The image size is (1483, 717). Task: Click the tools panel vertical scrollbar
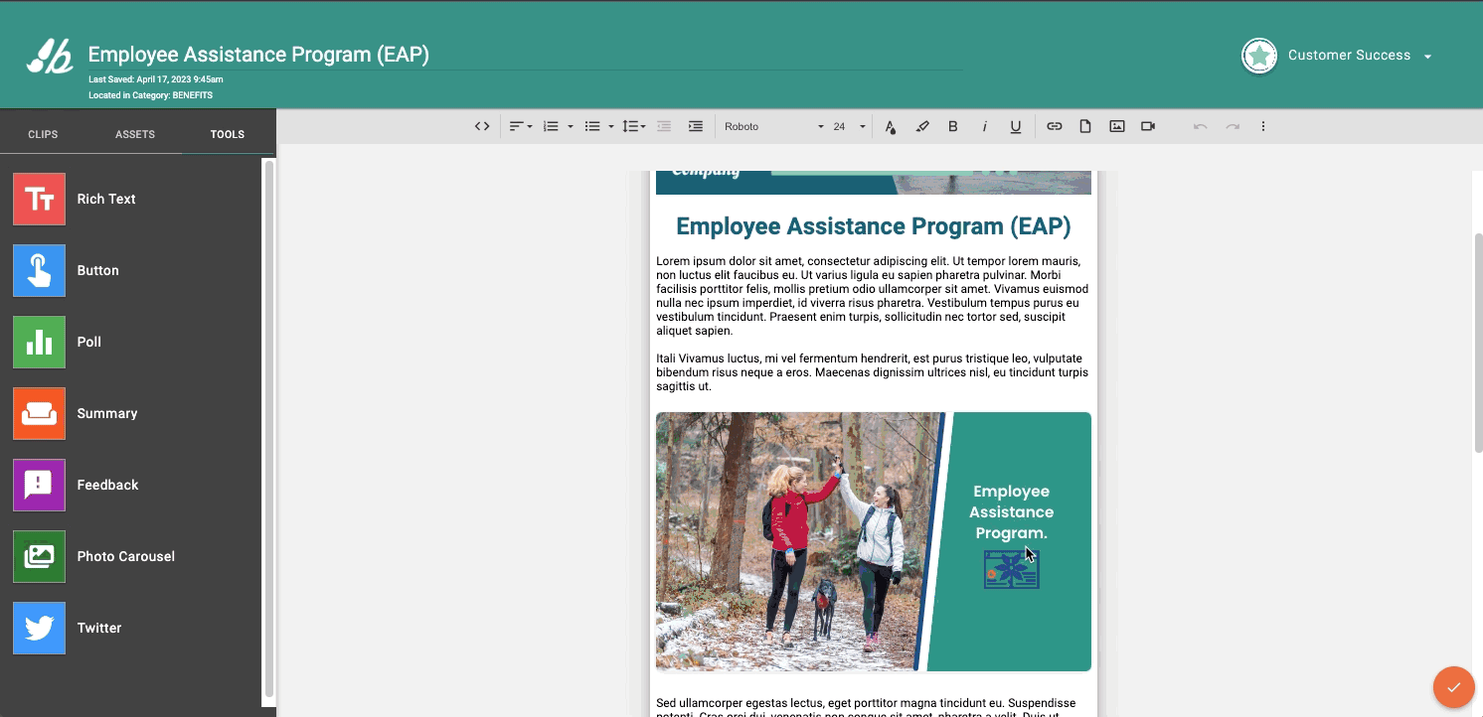pos(268,427)
